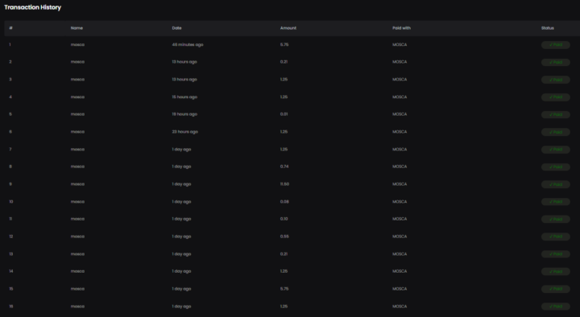Screen dimensions: 580x317
Task: Click the '1 day ago' date in row 16
Action: coord(181,307)
